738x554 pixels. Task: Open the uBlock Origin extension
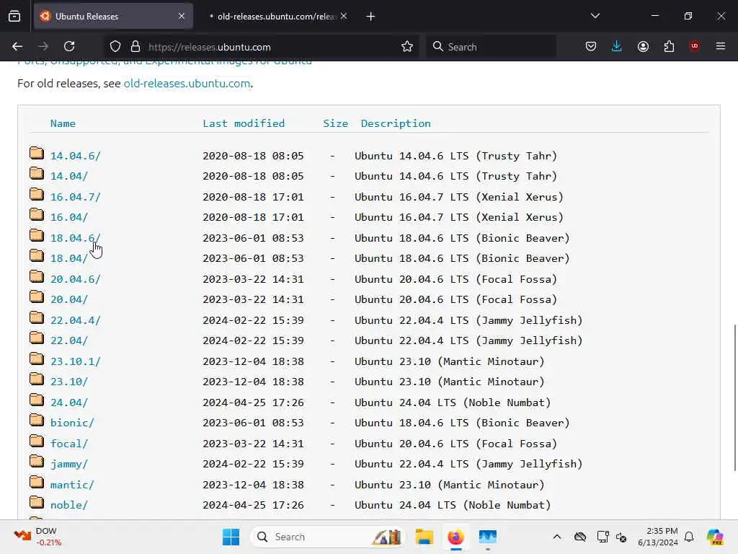click(x=695, y=46)
